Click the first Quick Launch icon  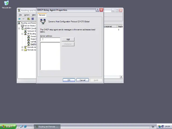21,127
